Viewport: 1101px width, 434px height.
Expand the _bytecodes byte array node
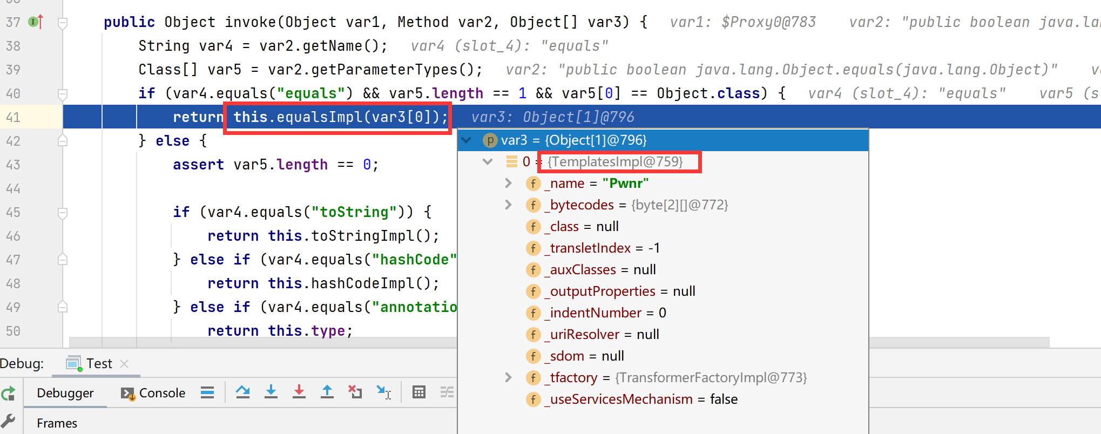[x=508, y=205]
